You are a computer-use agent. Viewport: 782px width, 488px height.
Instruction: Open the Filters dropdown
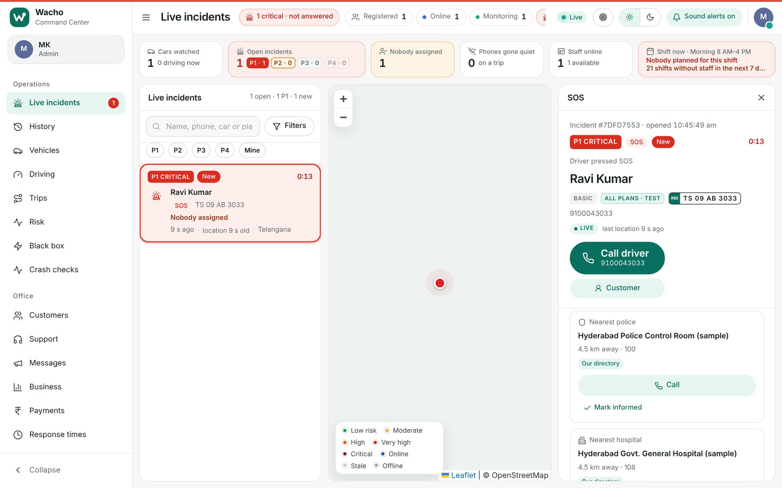tap(289, 126)
